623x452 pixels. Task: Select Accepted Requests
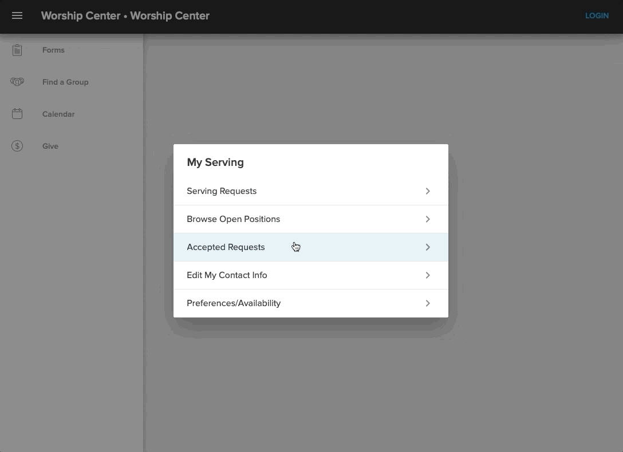click(311, 247)
